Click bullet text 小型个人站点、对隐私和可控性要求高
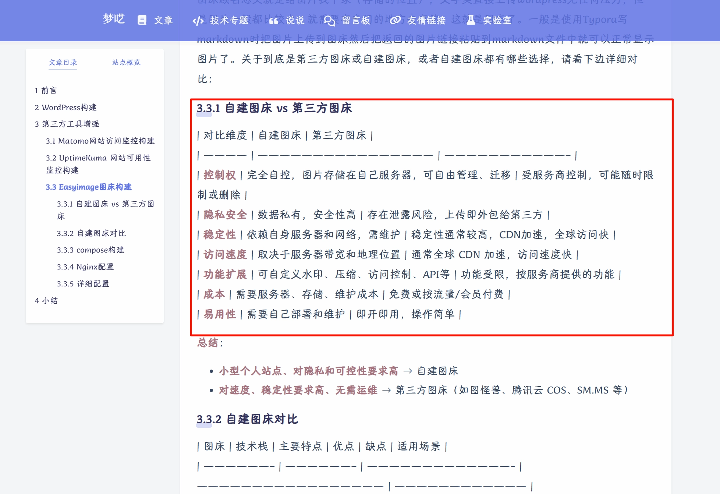 (309, 371)
